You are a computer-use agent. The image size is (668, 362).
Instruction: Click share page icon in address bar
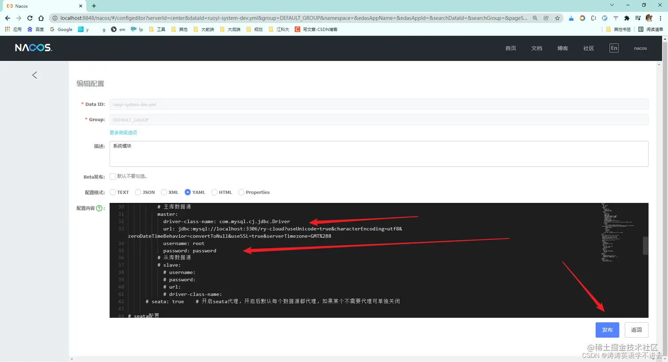click(546, 18)
